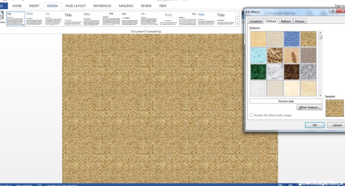Image resolution: width=345 pixels, height=186 pixels.
Task: Click the texture list up arrow
Action: [320, 32]
